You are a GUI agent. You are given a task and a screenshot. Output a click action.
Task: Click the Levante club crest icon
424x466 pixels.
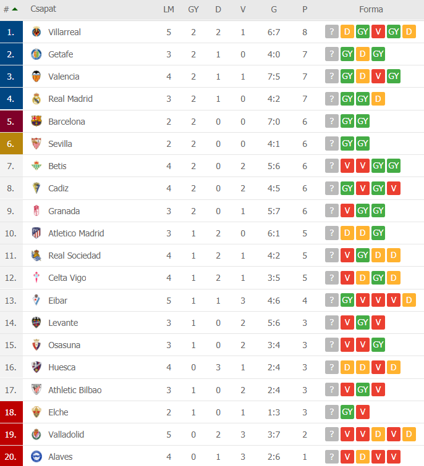(36, 322)
